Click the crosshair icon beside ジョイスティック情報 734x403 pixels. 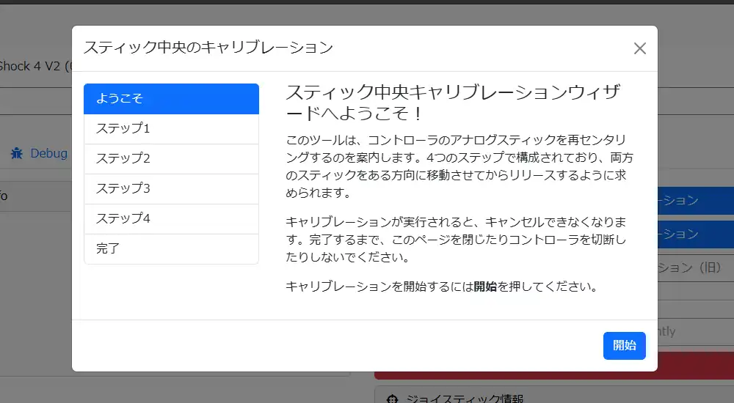click(392, 399)
